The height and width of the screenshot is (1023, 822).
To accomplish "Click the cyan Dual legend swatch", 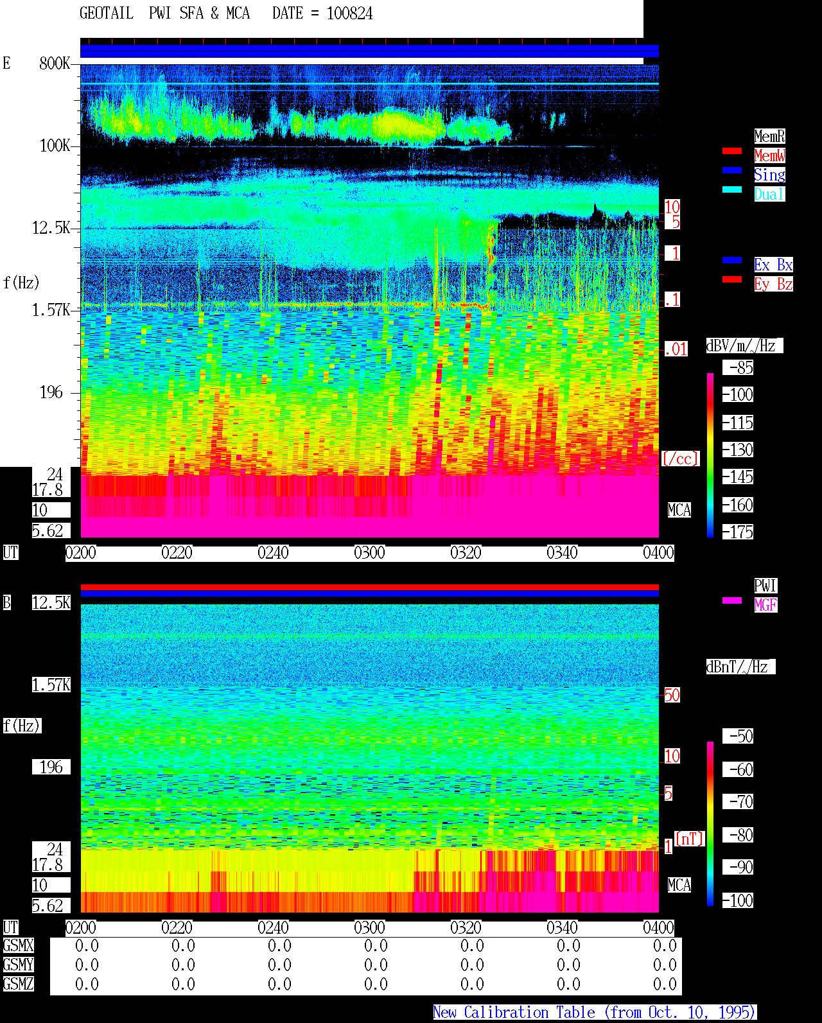I will (x=732, y=189).
